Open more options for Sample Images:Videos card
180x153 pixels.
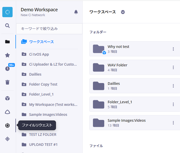(x=173, y=123)
